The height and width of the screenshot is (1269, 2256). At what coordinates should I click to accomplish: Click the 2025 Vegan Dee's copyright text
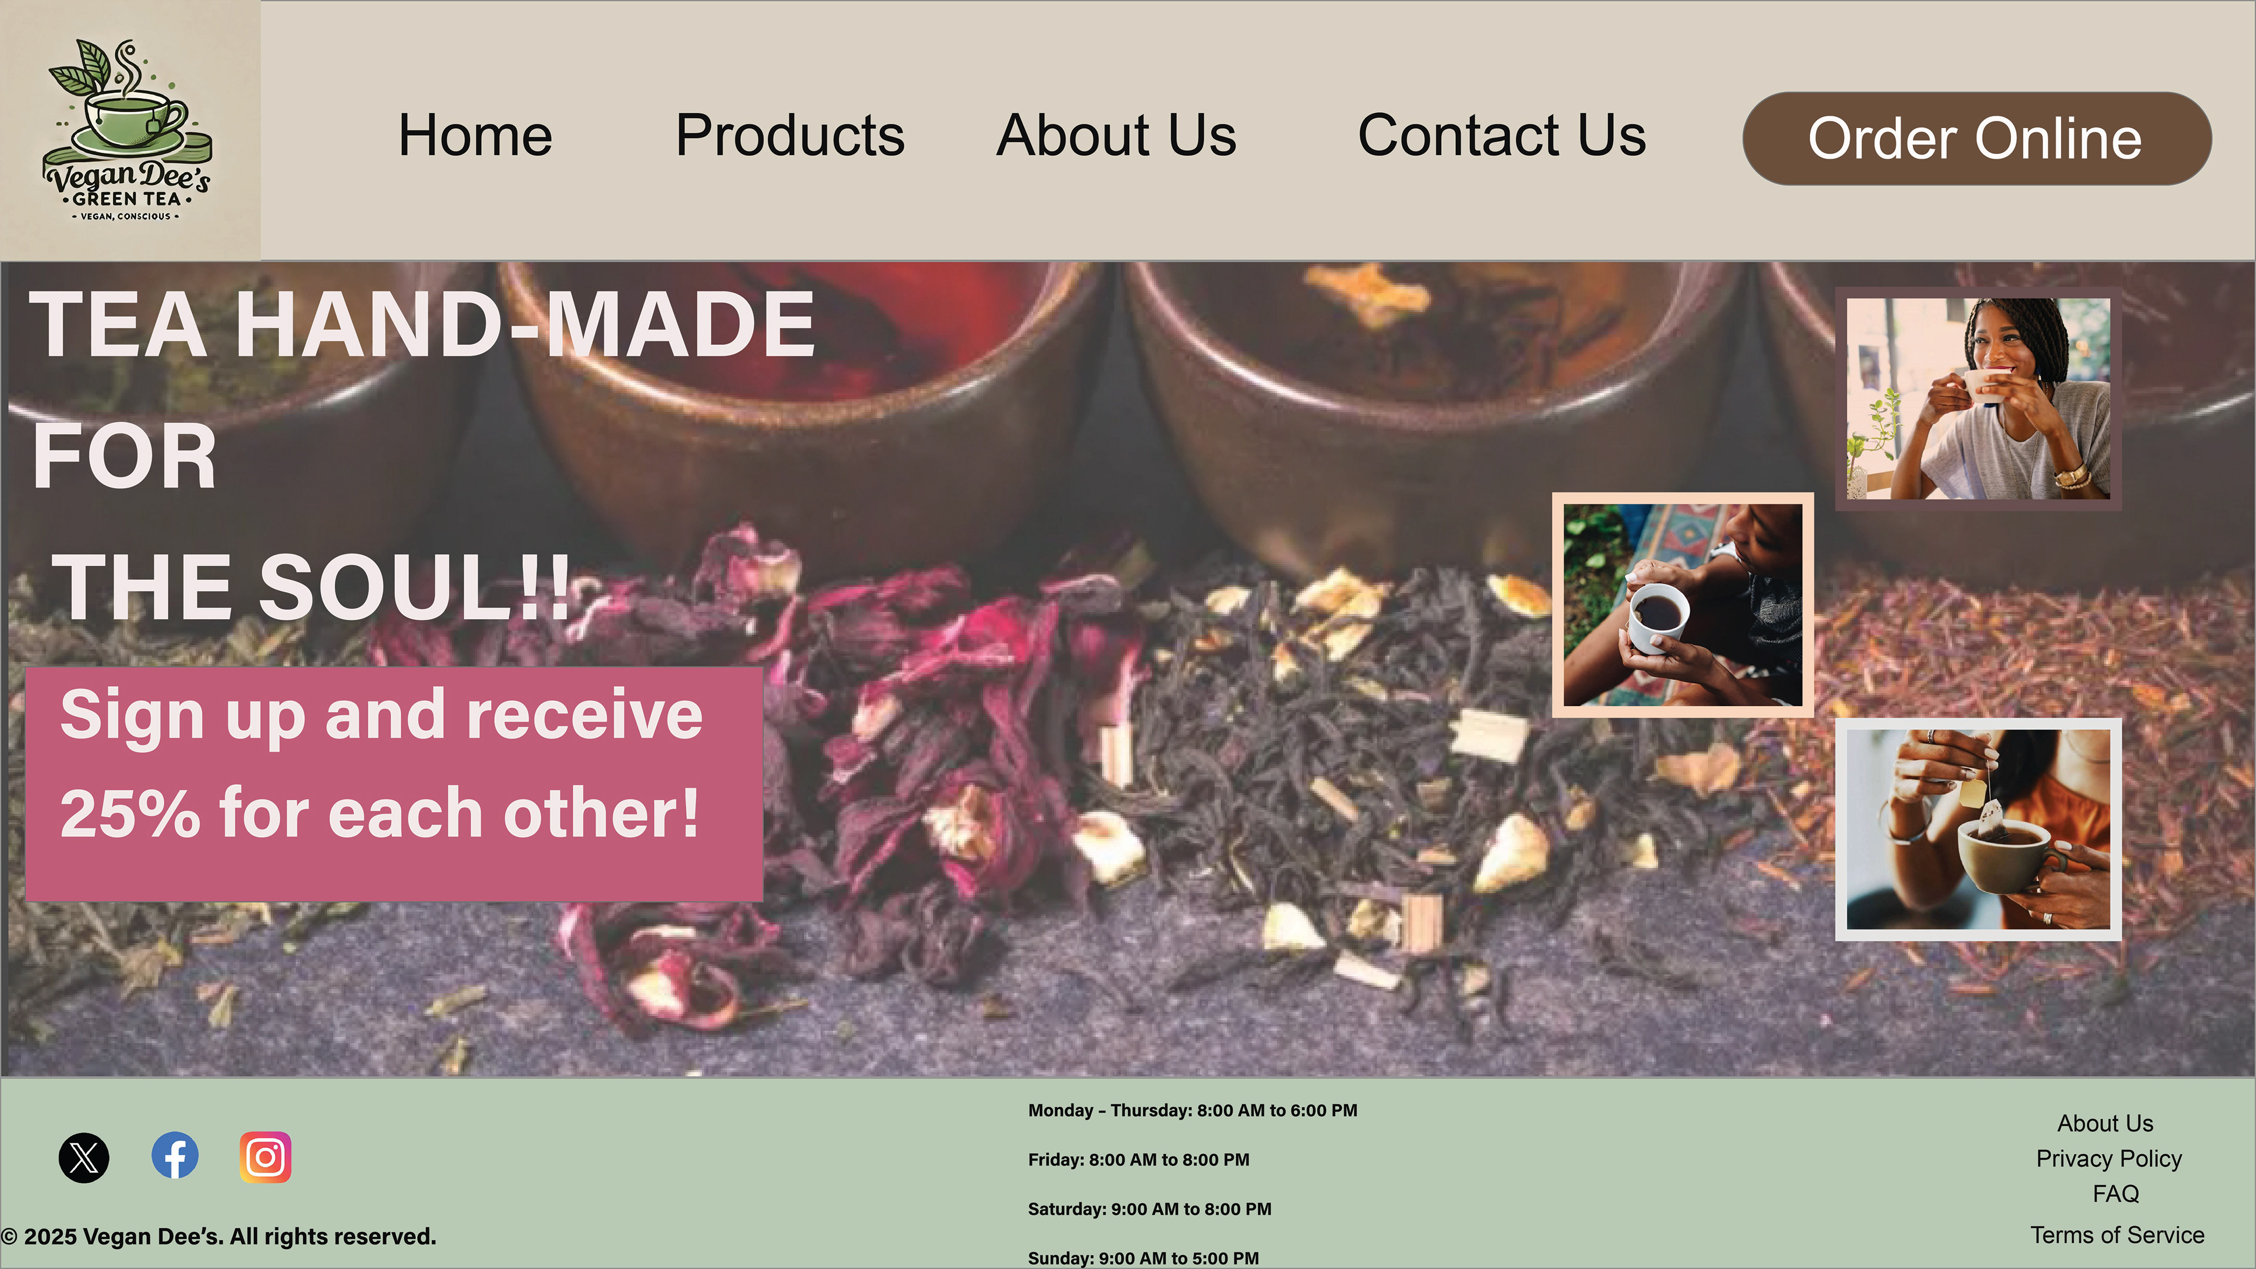click(218, 1236)
